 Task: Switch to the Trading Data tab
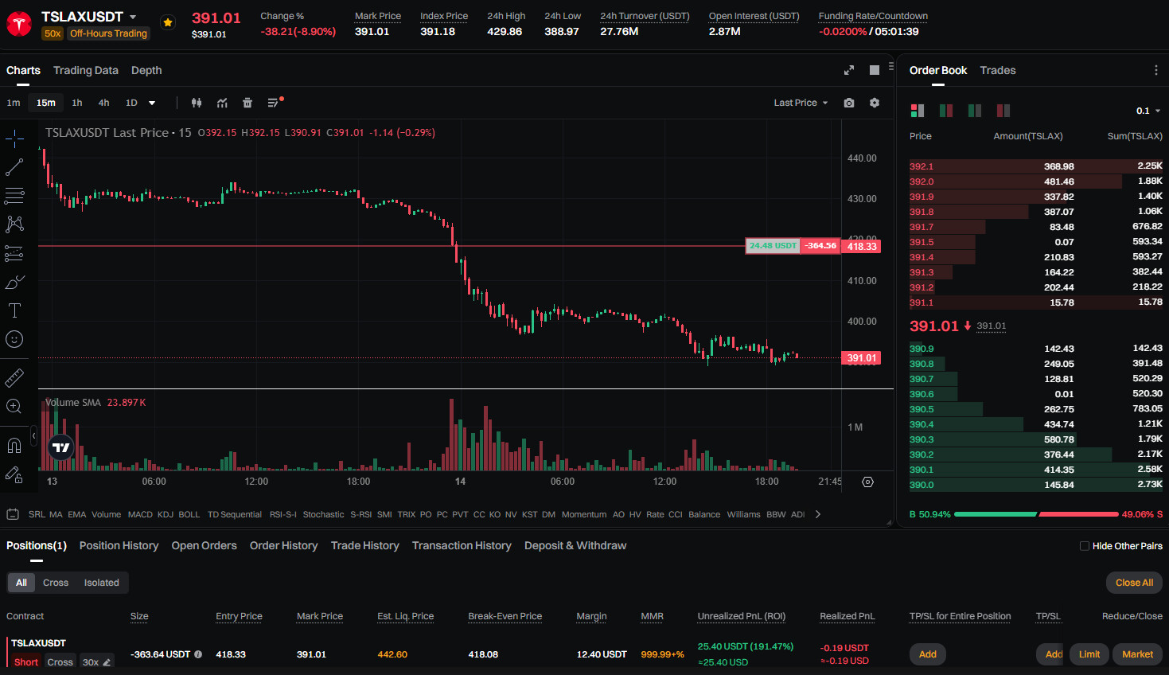86,70
